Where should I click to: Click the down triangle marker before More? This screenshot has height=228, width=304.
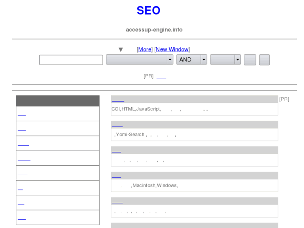pyautogui.click(x=121, y=50)
